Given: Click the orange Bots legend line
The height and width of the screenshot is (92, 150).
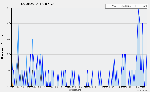Looking at the screenshot, I should coord(139,6).
